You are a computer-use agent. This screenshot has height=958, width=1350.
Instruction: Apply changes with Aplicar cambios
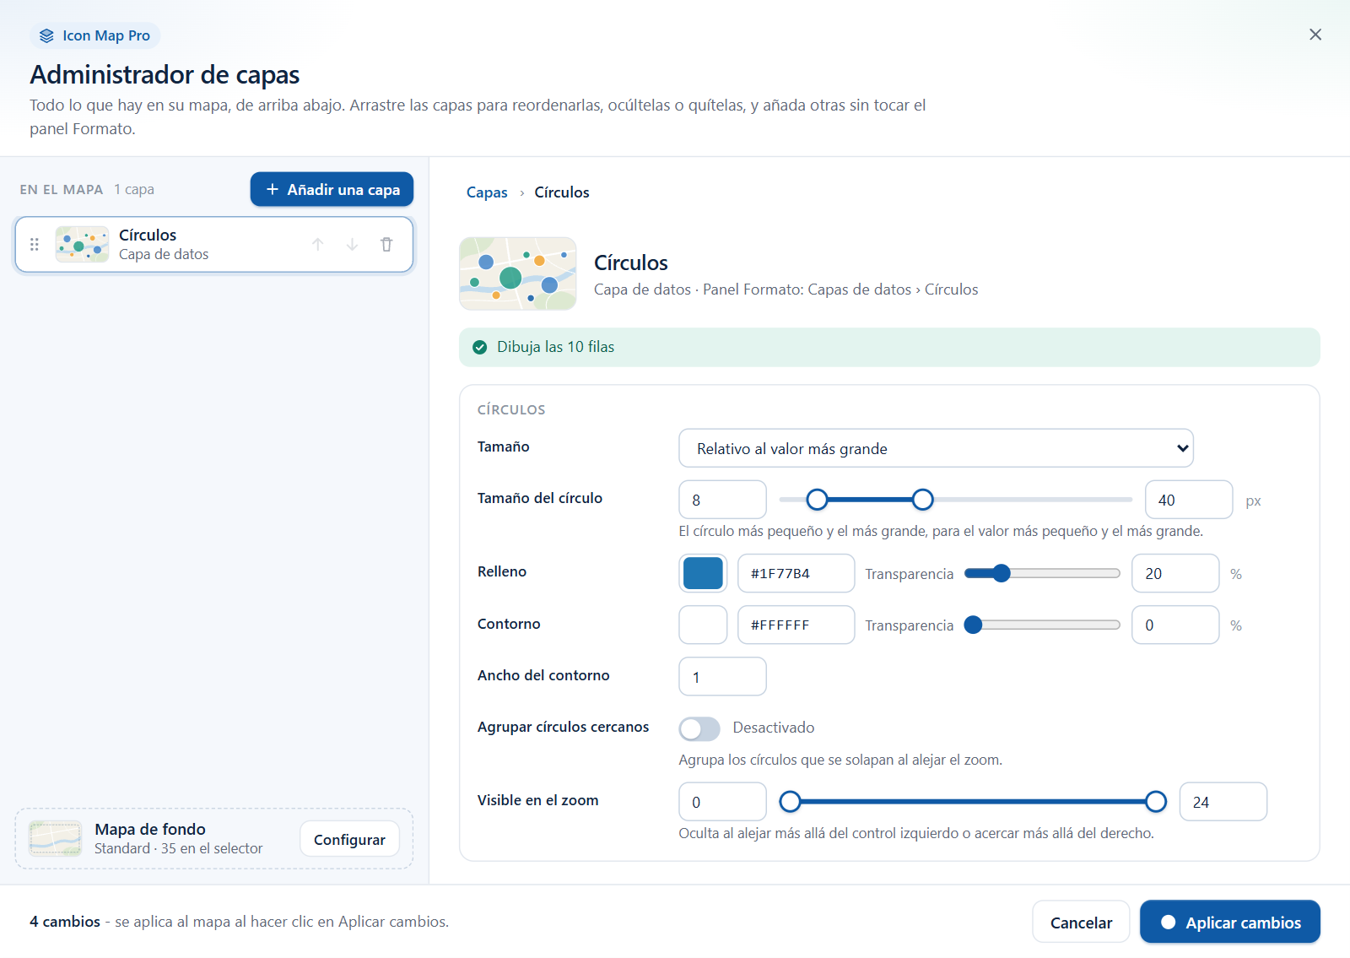click(1230, 923)
